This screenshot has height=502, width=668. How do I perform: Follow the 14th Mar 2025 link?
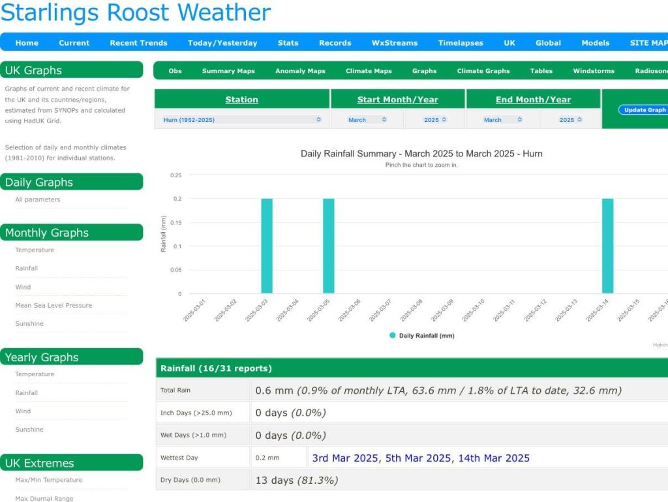click(494, 458)
